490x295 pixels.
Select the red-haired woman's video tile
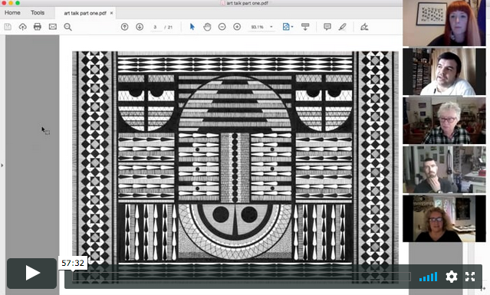tap(445, 24)
